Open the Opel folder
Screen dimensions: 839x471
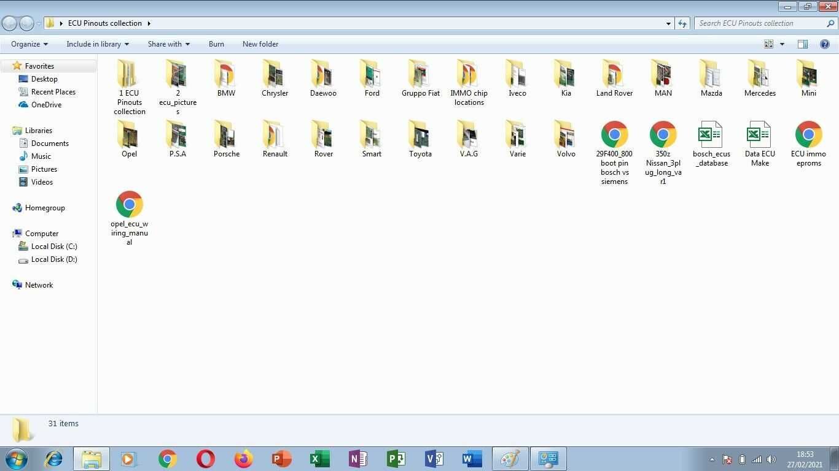pos(129,139)
